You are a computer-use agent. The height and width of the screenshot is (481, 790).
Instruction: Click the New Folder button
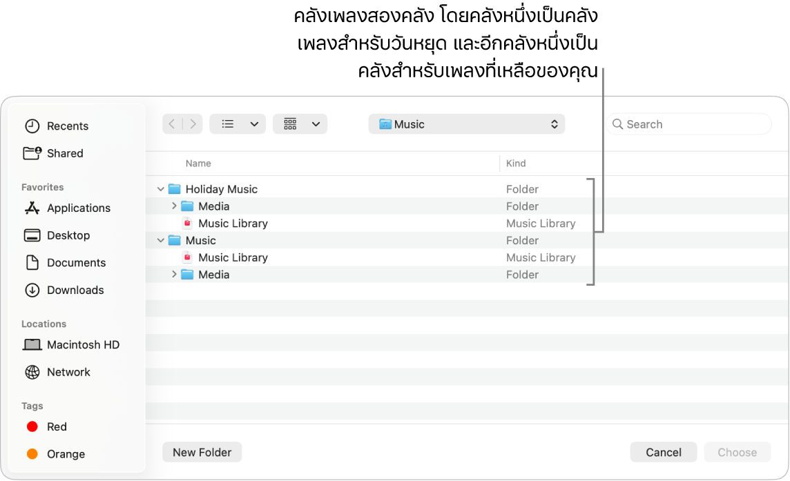[x=202, y=452]
